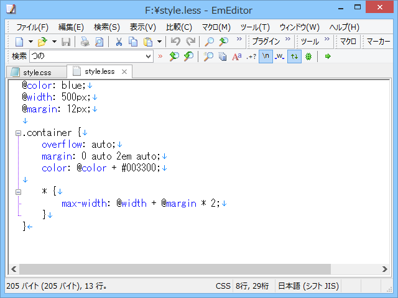Click the マーカー toolbar label
The height and width of the screenshot is (298, 398).
click(x=378, y=42)
